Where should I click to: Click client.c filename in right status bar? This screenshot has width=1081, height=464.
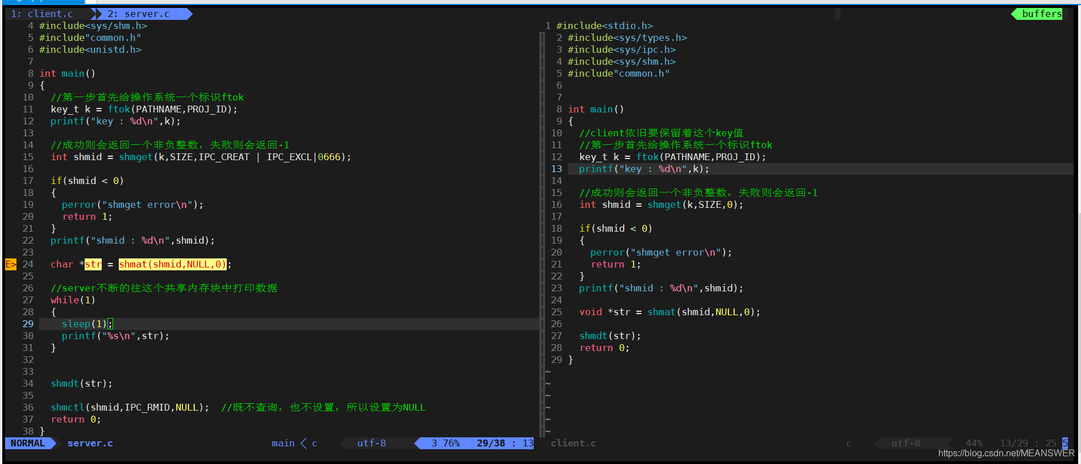click(573, 443)
